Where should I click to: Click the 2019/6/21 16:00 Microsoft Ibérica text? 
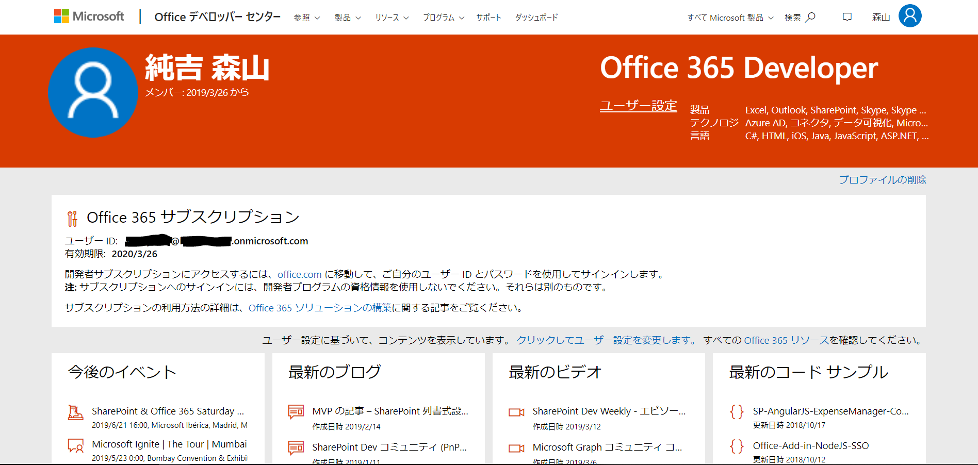pos(170,425)
